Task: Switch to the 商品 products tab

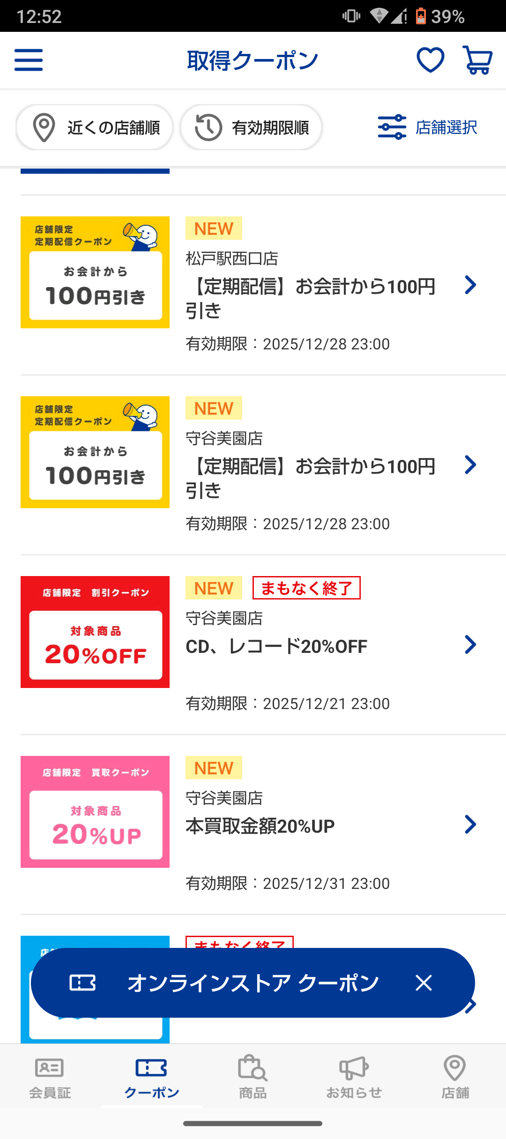Action: click(253, 1077)
